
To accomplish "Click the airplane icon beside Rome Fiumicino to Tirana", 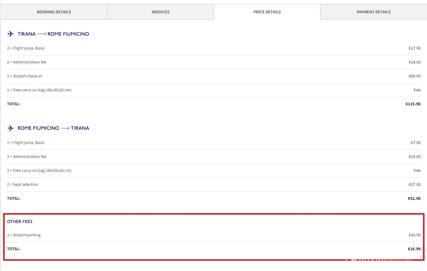I will click(11, 128).
